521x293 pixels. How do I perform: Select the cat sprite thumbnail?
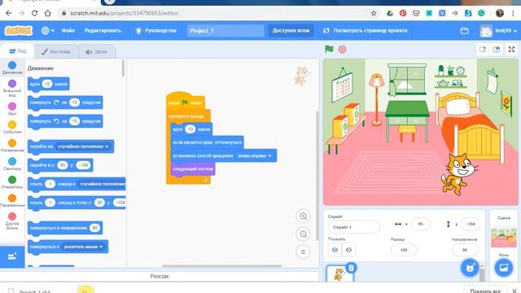[339, 274]
